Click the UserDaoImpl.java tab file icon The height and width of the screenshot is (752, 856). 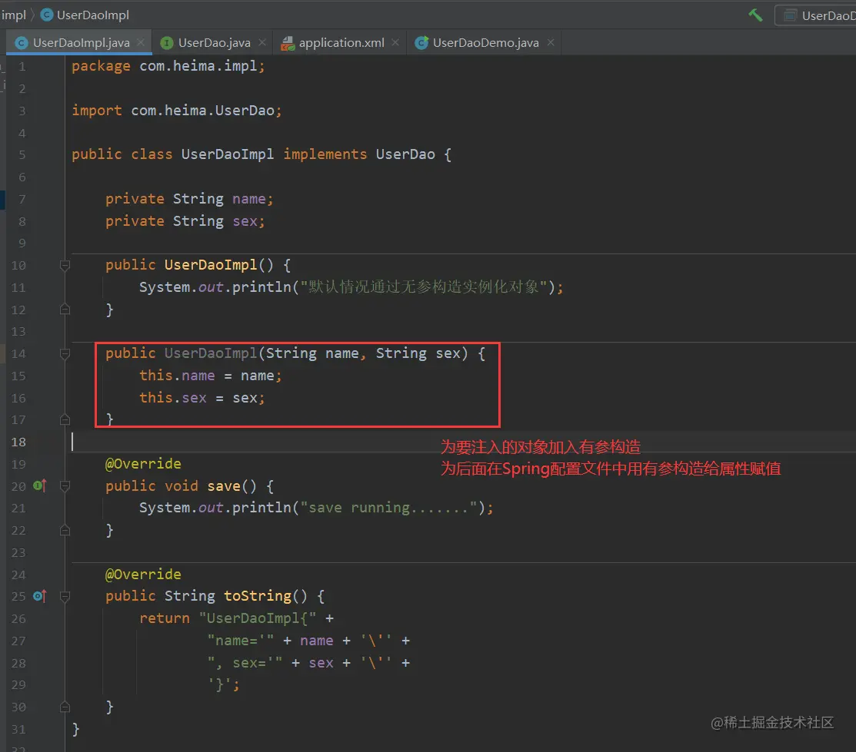click(x=22, y=42)
